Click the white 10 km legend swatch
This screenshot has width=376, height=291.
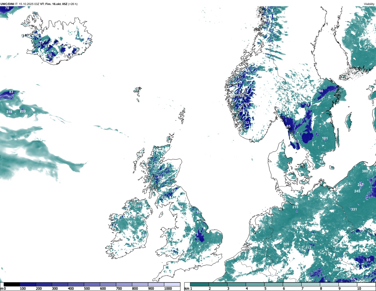pyautogui.click(x=367, y=284)
